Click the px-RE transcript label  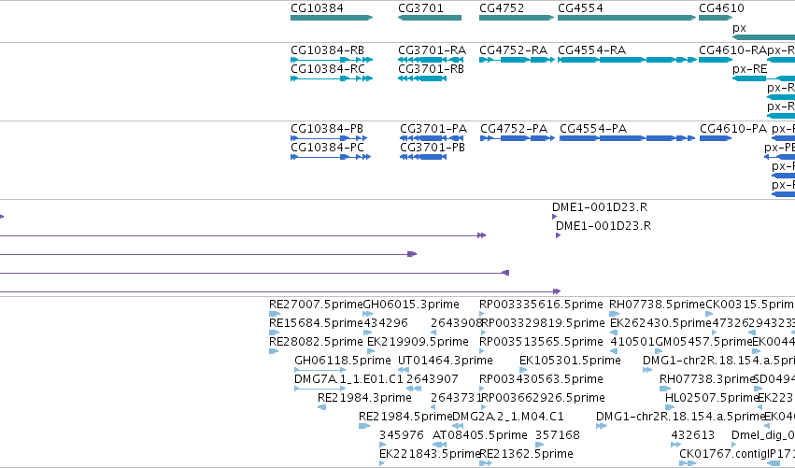click(749, 69)
